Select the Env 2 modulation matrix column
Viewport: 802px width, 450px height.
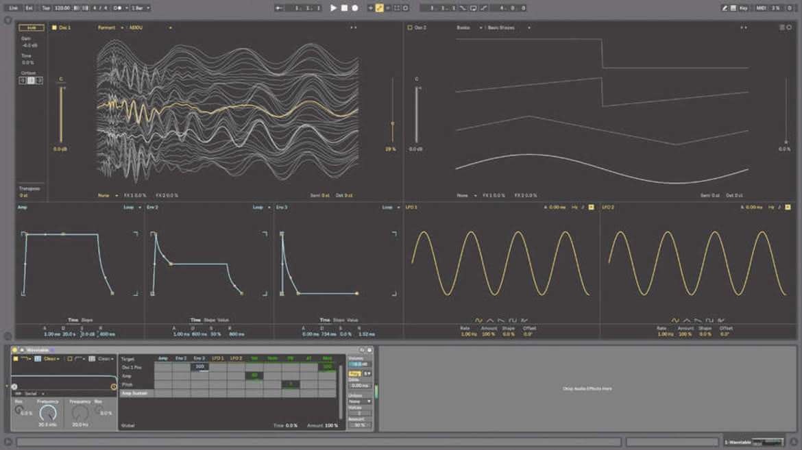[x=181, y=358]
